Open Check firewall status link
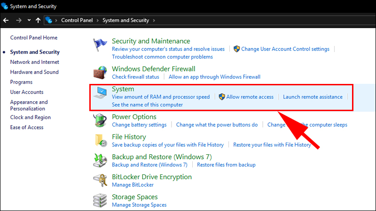This screenshot has width=376, height=211. click(135, 77)
